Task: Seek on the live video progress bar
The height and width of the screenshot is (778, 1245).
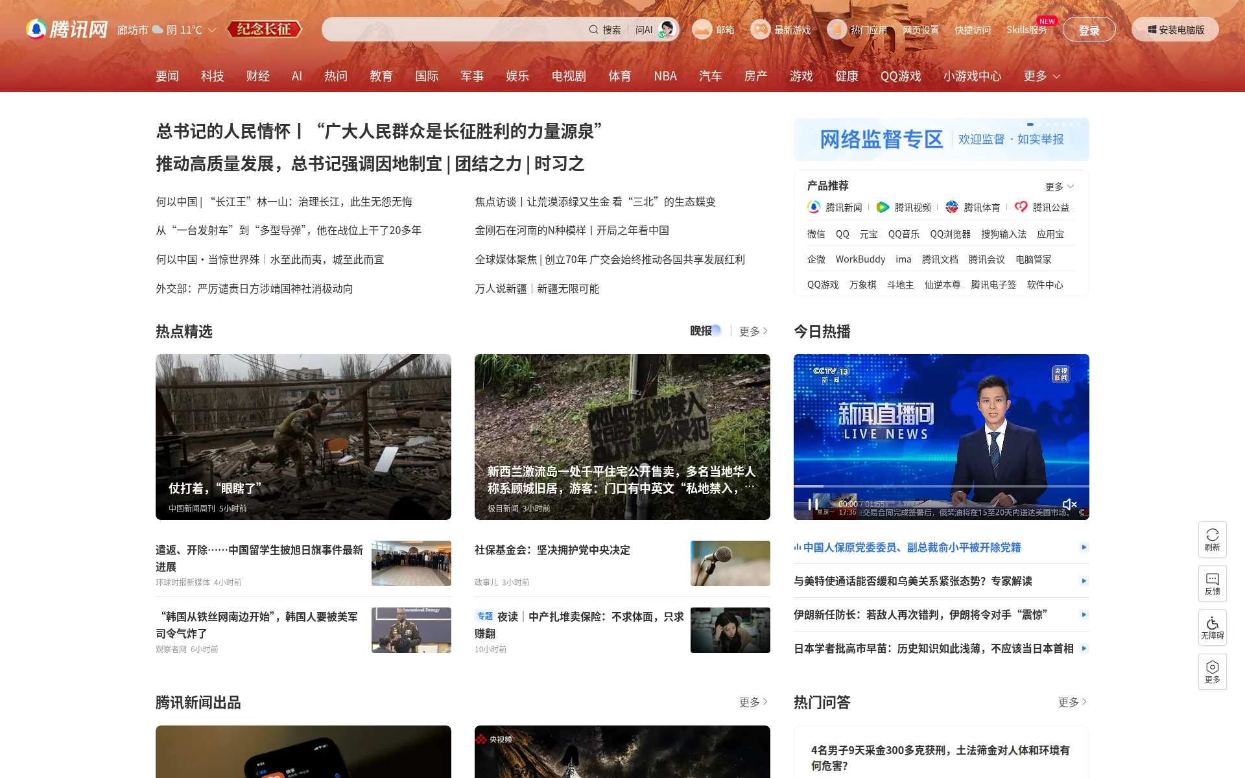Action: tap(942, 486)
